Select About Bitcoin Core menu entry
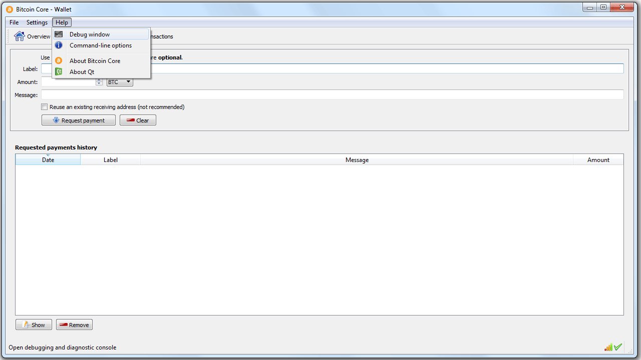Screen dimensions: 641x360 (x=95, y=61)
